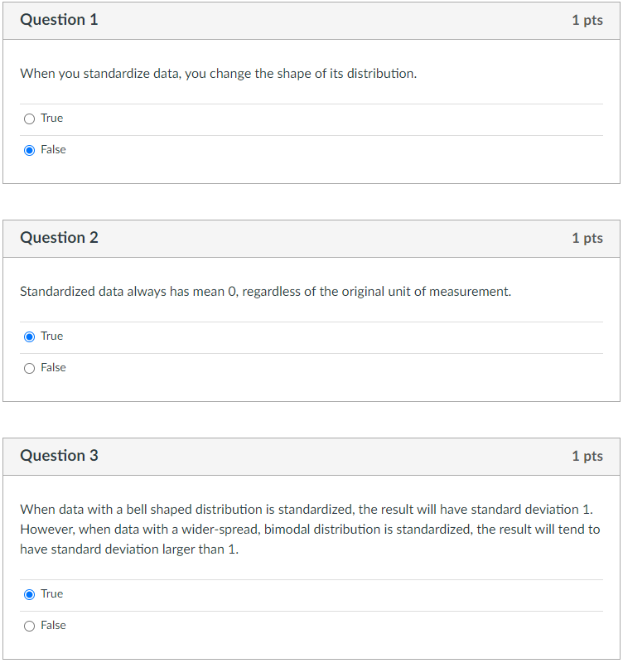Click the 1 pts label on Question 2

tap(587, 237)
